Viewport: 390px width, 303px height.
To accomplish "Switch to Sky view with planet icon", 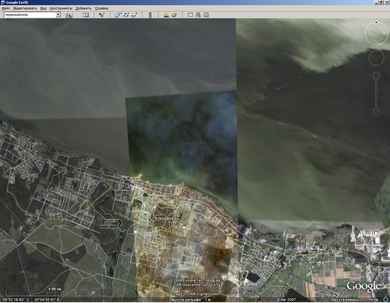I will point(174,15).
